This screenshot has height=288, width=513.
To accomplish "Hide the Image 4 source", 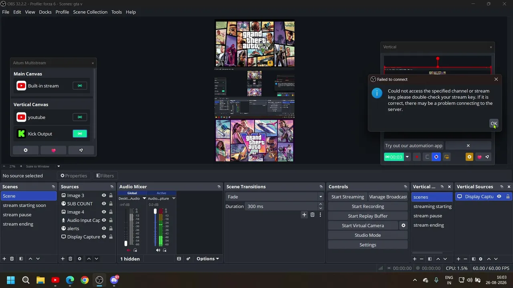I will [104, 212].
